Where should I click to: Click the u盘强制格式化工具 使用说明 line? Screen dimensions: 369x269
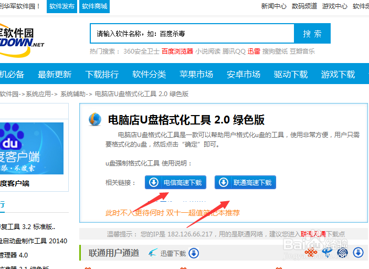pyautogui.click(x=148, y=163)
